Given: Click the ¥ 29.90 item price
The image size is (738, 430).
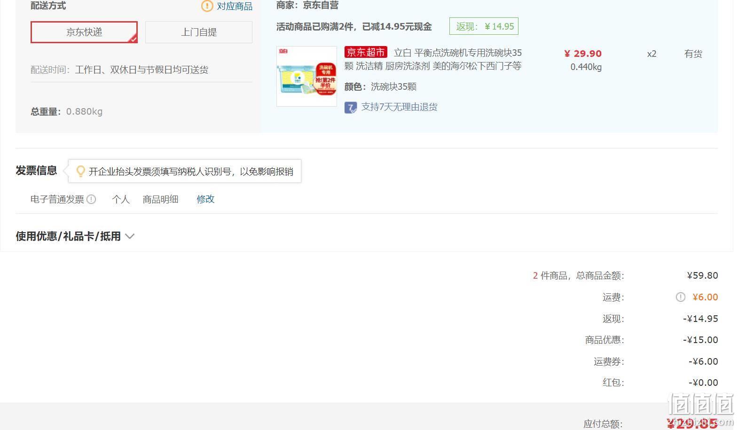Looking at the screenshot, I should [x=583, y=54].
